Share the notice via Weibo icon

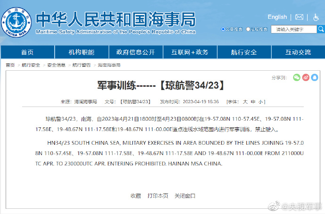click(x=305, y=77)
